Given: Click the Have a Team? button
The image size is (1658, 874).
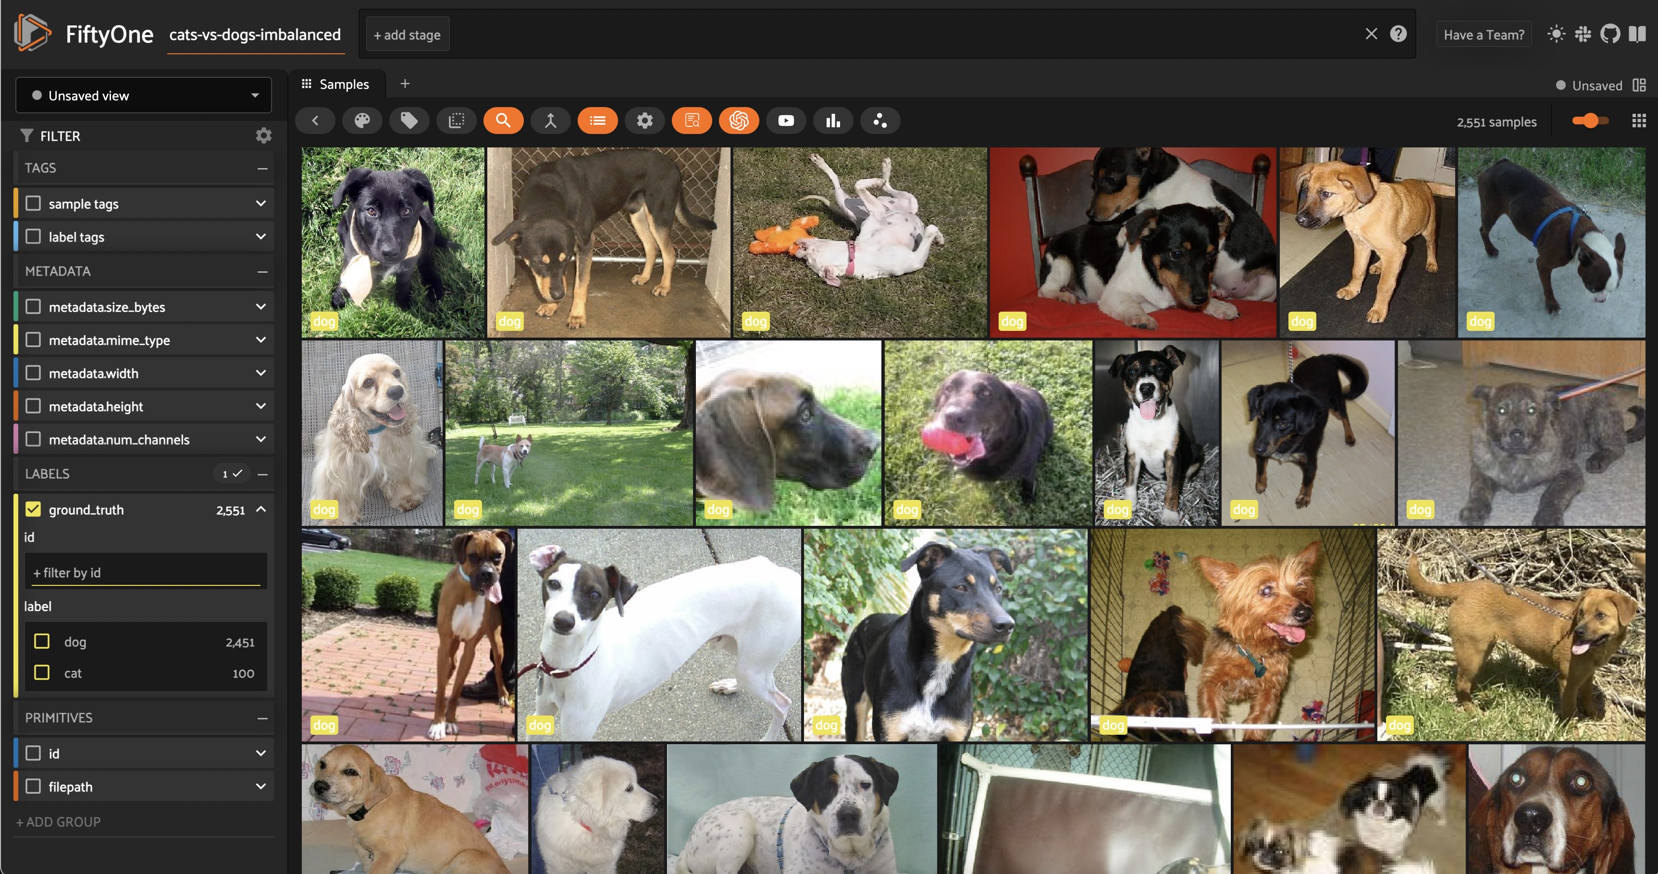Looking at the screenshot, I should (1484, 35).
